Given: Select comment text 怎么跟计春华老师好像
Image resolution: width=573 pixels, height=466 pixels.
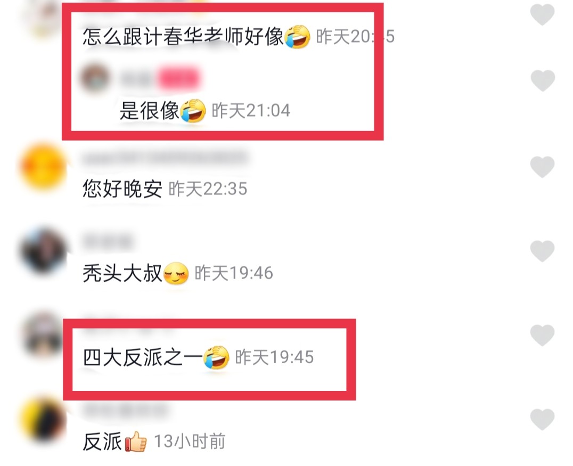Looking at the screenshot, I should pyautogui.click(x=183, y=37).
